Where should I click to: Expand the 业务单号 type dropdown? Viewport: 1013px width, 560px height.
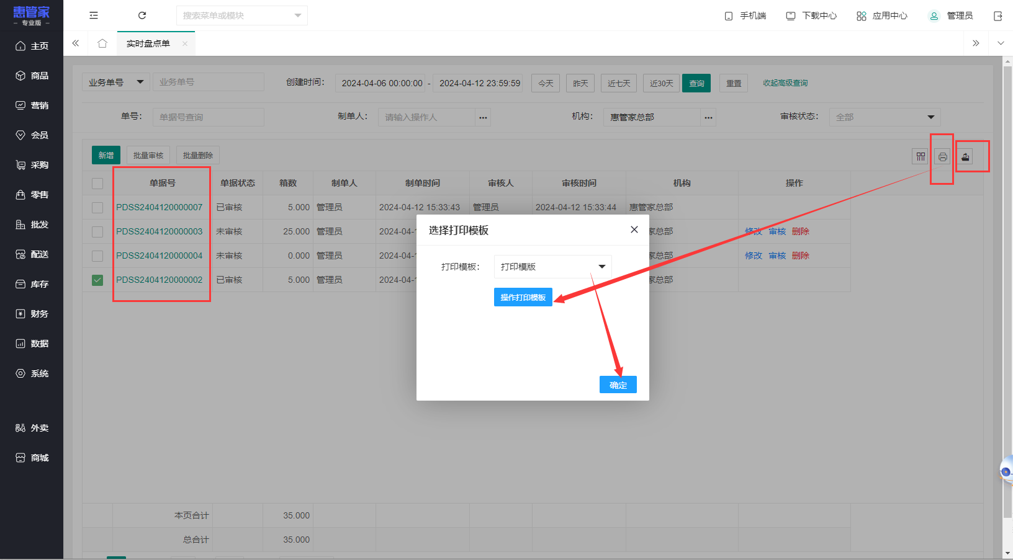point(116,82)
